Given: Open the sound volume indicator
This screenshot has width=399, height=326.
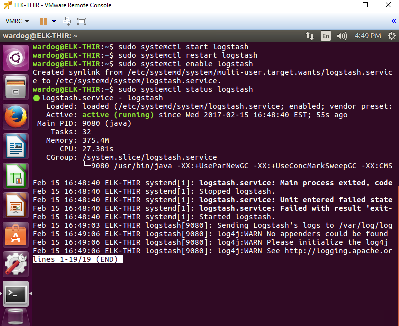Looking at the screenshot, I should (x=342, y=36).
